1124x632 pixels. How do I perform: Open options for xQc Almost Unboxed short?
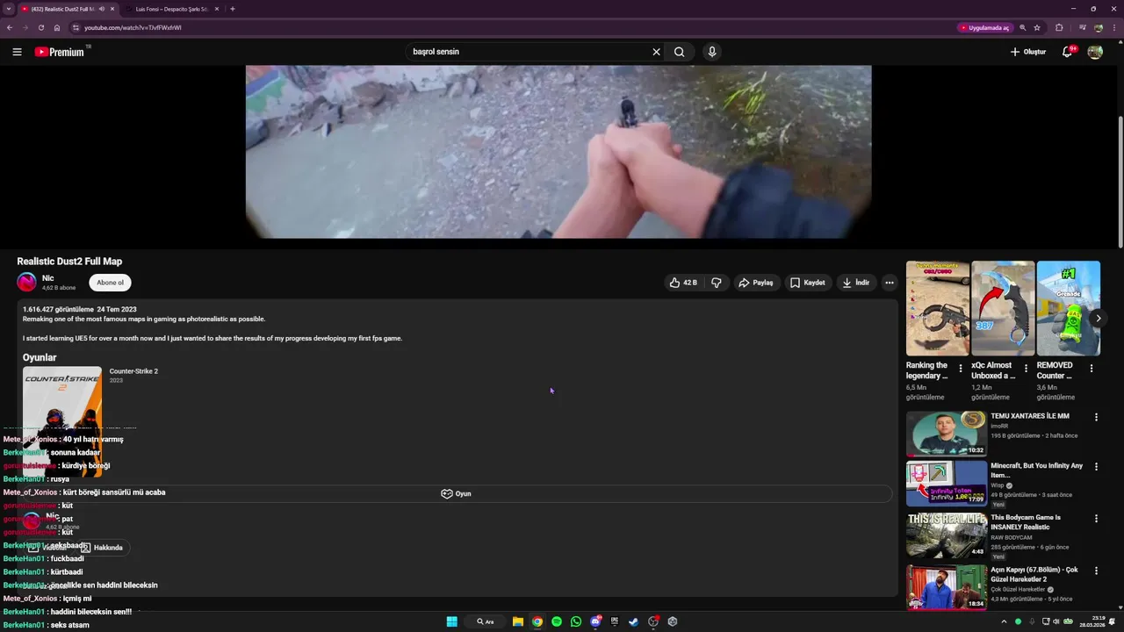1026,369
